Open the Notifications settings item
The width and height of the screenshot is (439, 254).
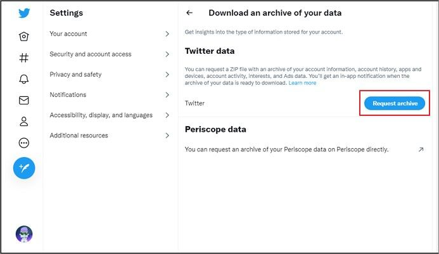pyautogui.click(x=68, y=95)
